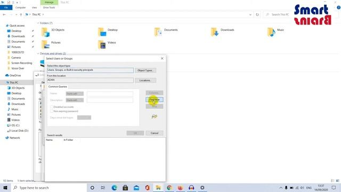Open the Description 'Starts with' dropdown
The image size is (341, 192).
(75, 100)
